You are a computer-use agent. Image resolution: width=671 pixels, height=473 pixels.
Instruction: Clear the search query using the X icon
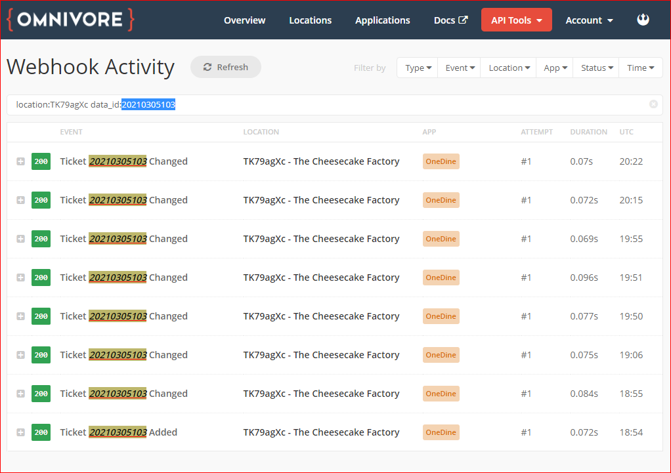(x=653, y=104)
